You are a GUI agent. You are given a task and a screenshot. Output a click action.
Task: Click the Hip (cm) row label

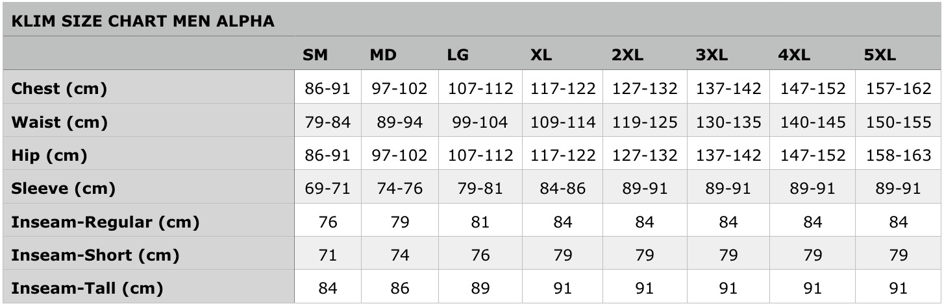pyautogui.click(x=49, y=156)
